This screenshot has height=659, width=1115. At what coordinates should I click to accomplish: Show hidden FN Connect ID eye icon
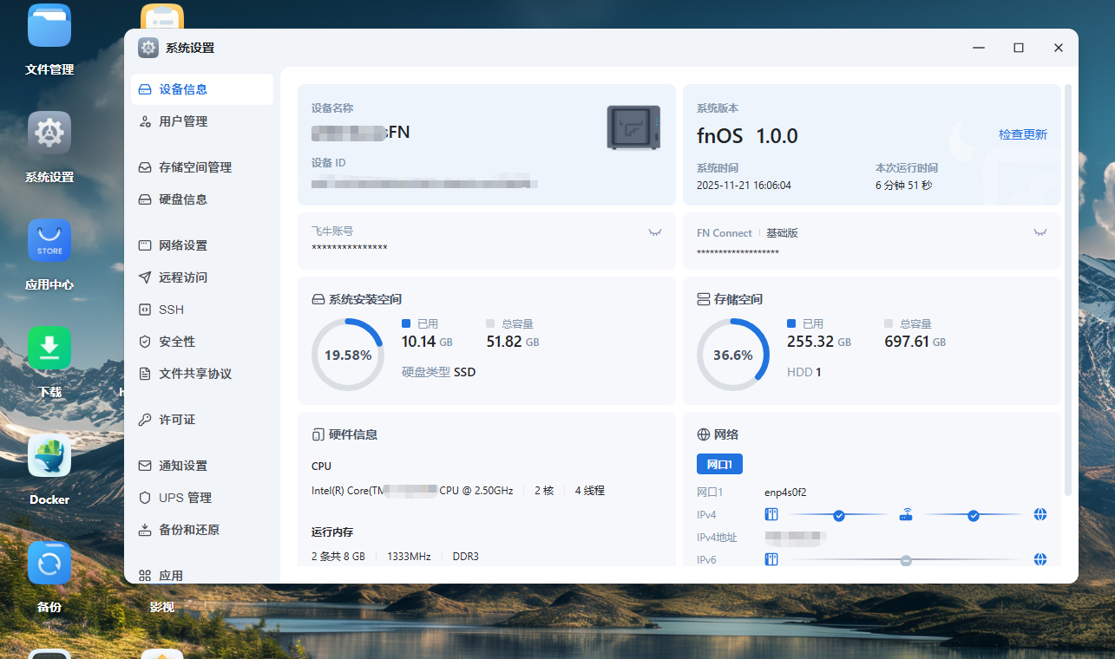[x=1040, y=232]
